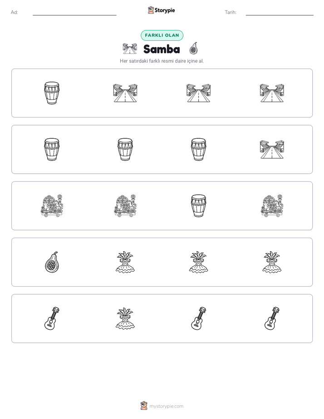Click the Storypie logo at the top

tap(161, 10)
